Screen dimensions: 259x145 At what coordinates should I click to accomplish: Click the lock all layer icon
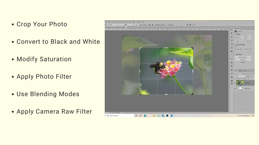(246, 79)
